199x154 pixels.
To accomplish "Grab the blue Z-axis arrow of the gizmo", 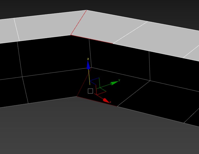I will click(88, 65).
